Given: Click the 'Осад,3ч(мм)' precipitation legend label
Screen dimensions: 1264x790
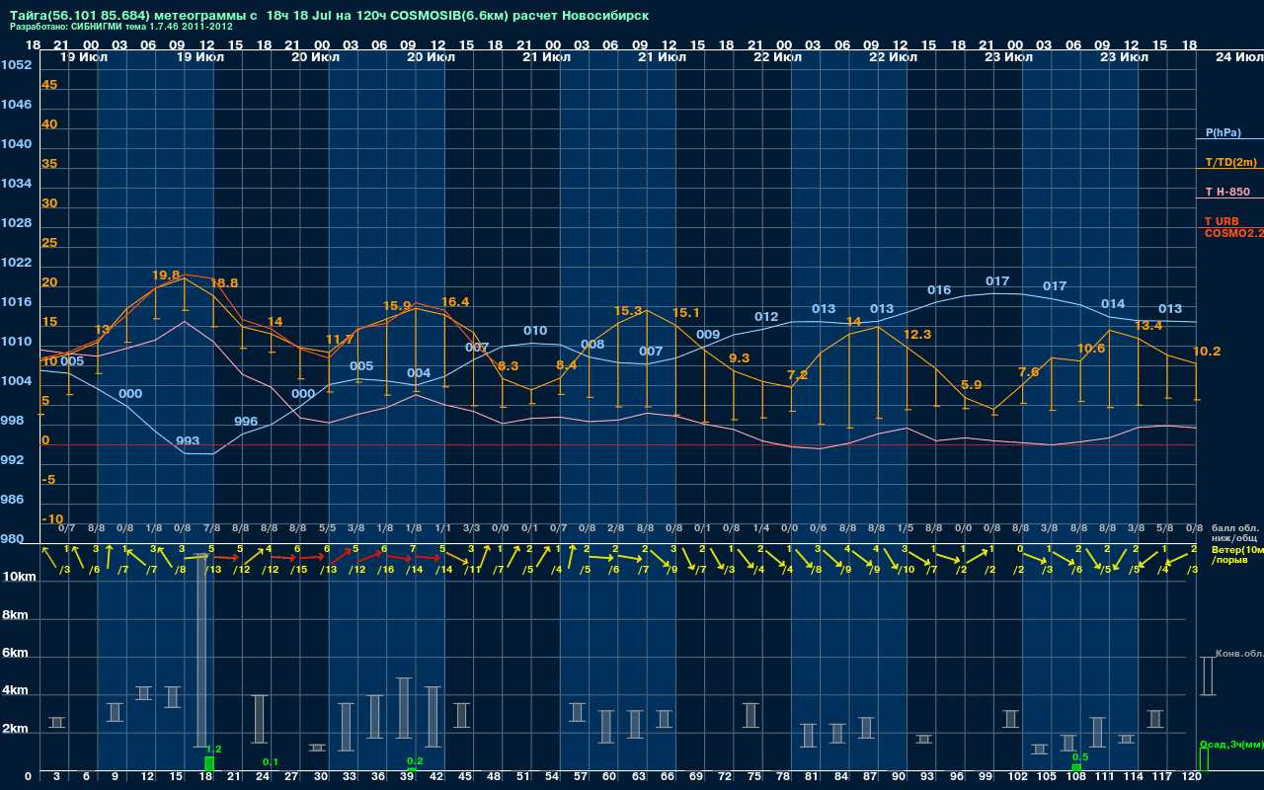Looking at the screenshot, I should click(x=1230, y=744).
